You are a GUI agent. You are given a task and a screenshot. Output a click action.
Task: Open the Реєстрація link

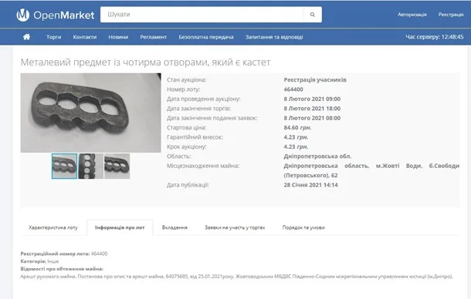tap(451, 15)
